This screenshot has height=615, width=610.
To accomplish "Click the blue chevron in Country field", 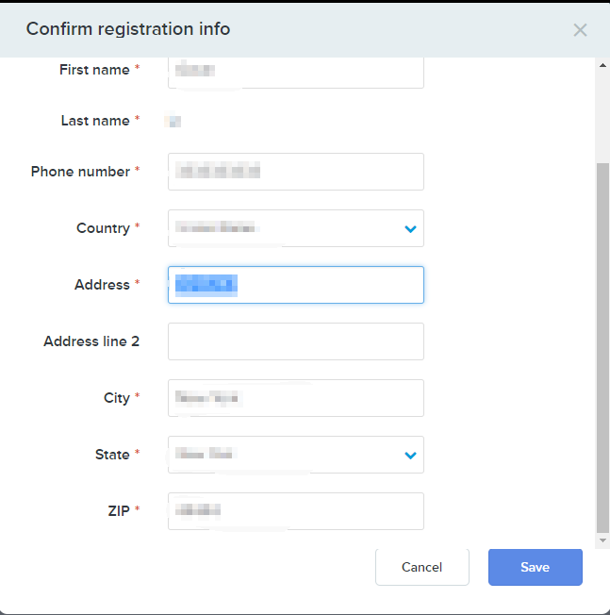I will (x=410, y=228).
